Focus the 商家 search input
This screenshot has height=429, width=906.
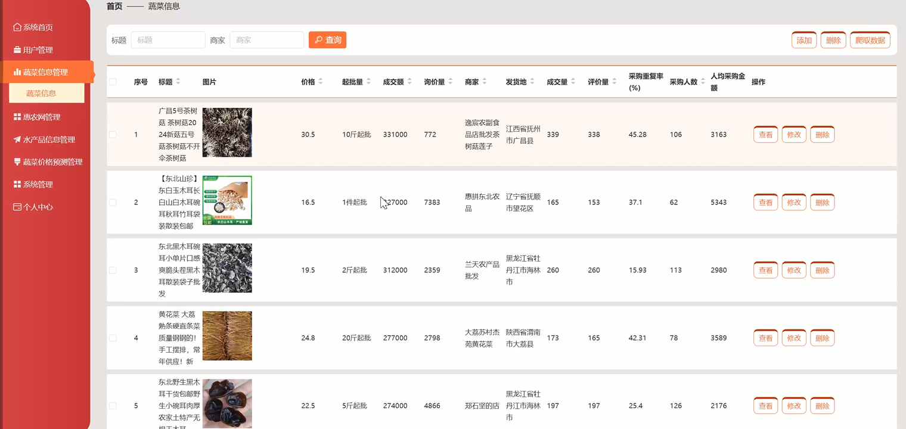[x=266, y=40]
